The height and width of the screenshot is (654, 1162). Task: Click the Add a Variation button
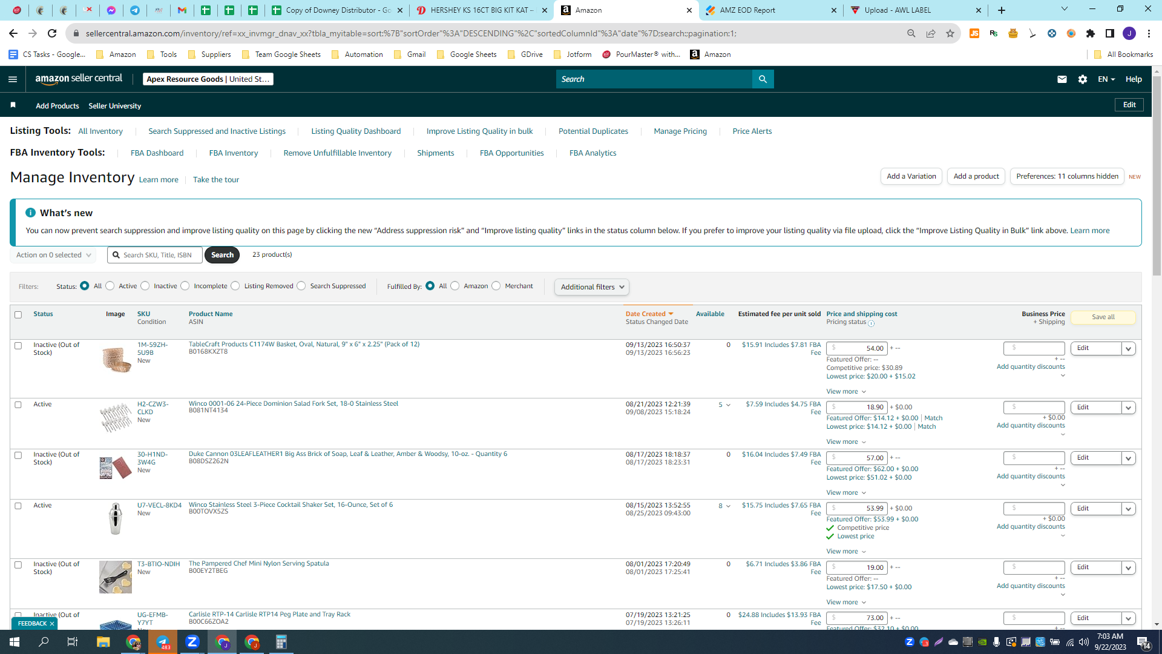point(911,176)
